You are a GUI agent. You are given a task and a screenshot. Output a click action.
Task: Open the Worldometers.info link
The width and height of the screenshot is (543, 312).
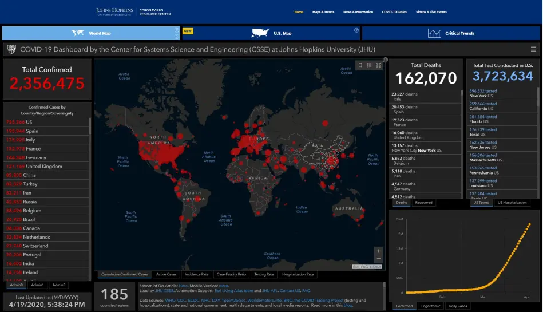tap(264, 301)
